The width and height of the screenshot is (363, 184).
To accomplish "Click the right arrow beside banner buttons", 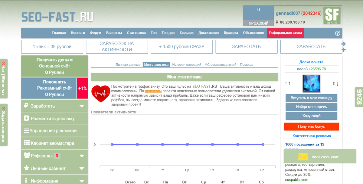I will pos(343,44).
